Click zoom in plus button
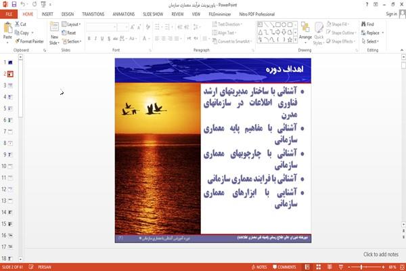Viewport: 406px width, 271px height. 383,267
